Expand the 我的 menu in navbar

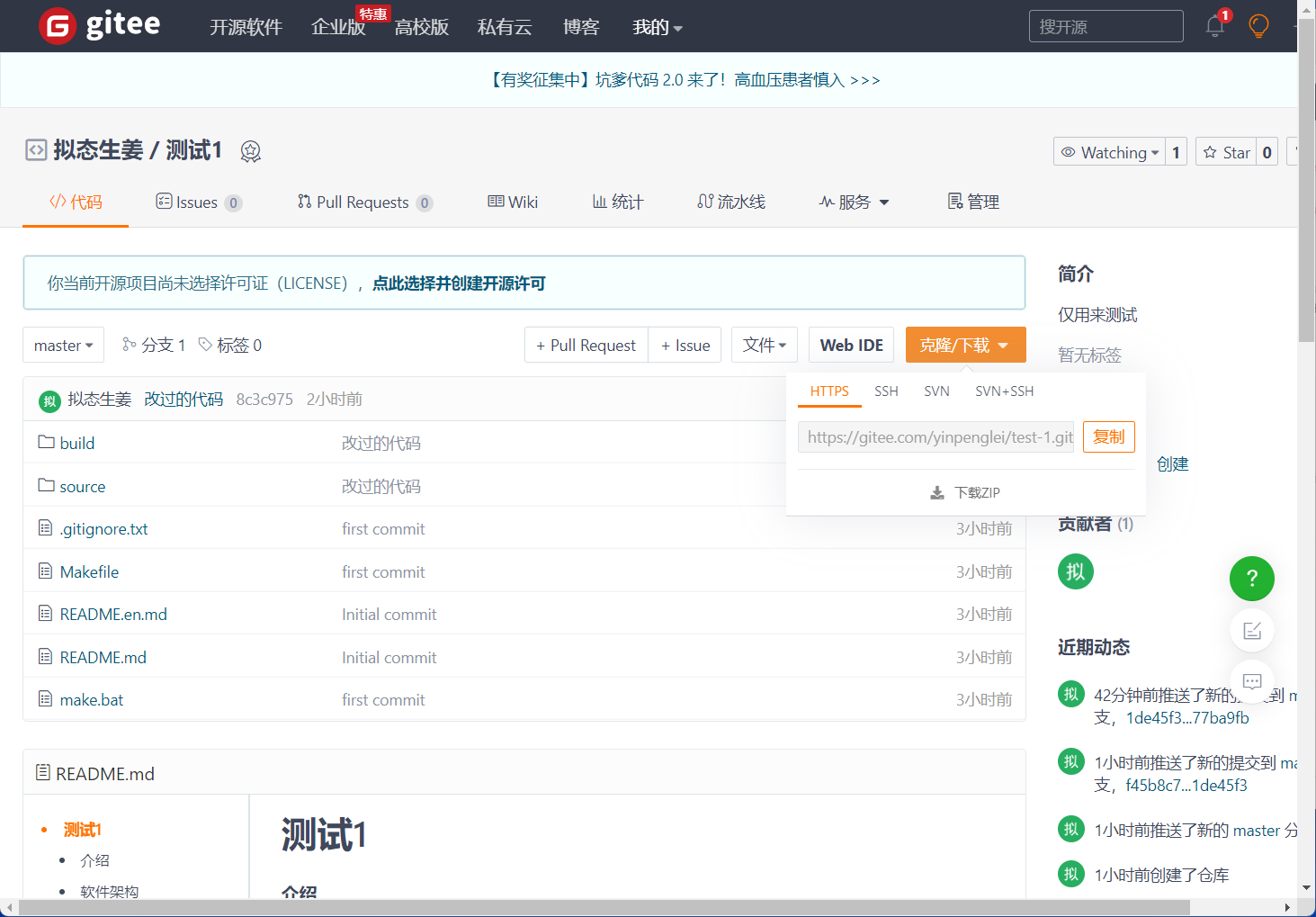[x=658, y=27]
